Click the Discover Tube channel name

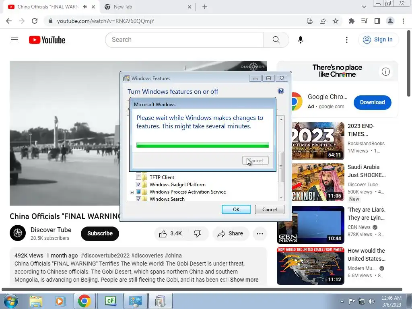pos(51,230)
